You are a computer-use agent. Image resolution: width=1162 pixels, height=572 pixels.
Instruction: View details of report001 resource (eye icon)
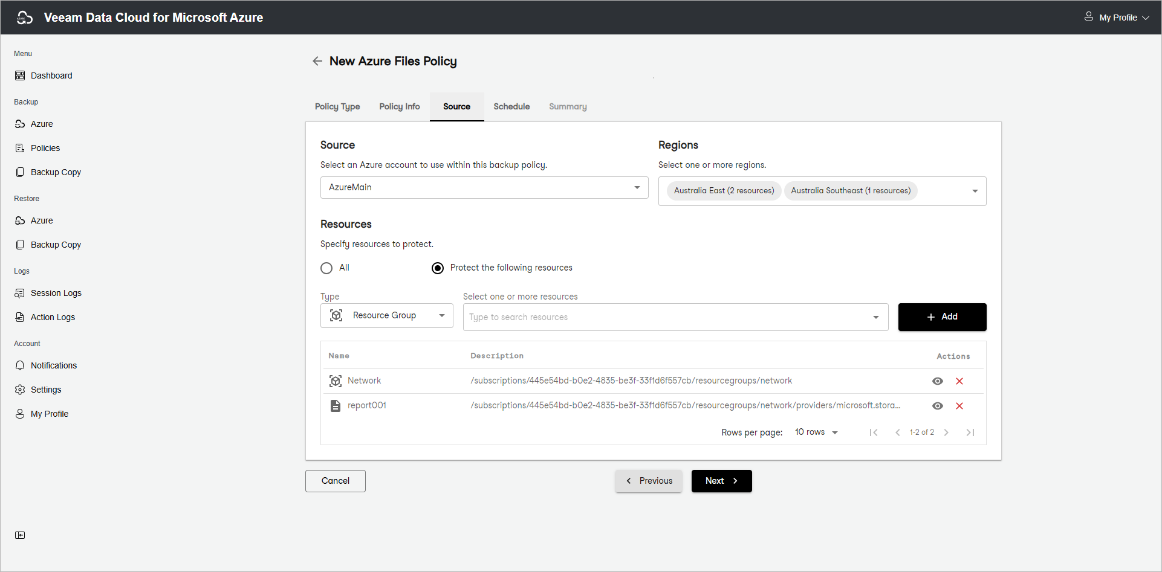[938, 406]
